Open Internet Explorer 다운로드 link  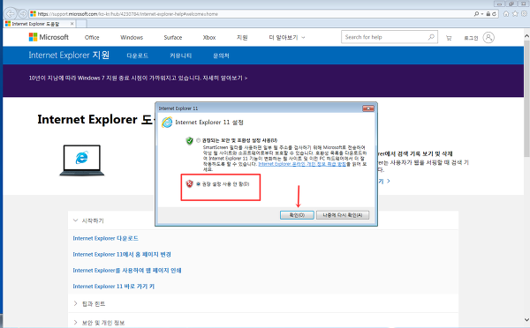point(105,238)
